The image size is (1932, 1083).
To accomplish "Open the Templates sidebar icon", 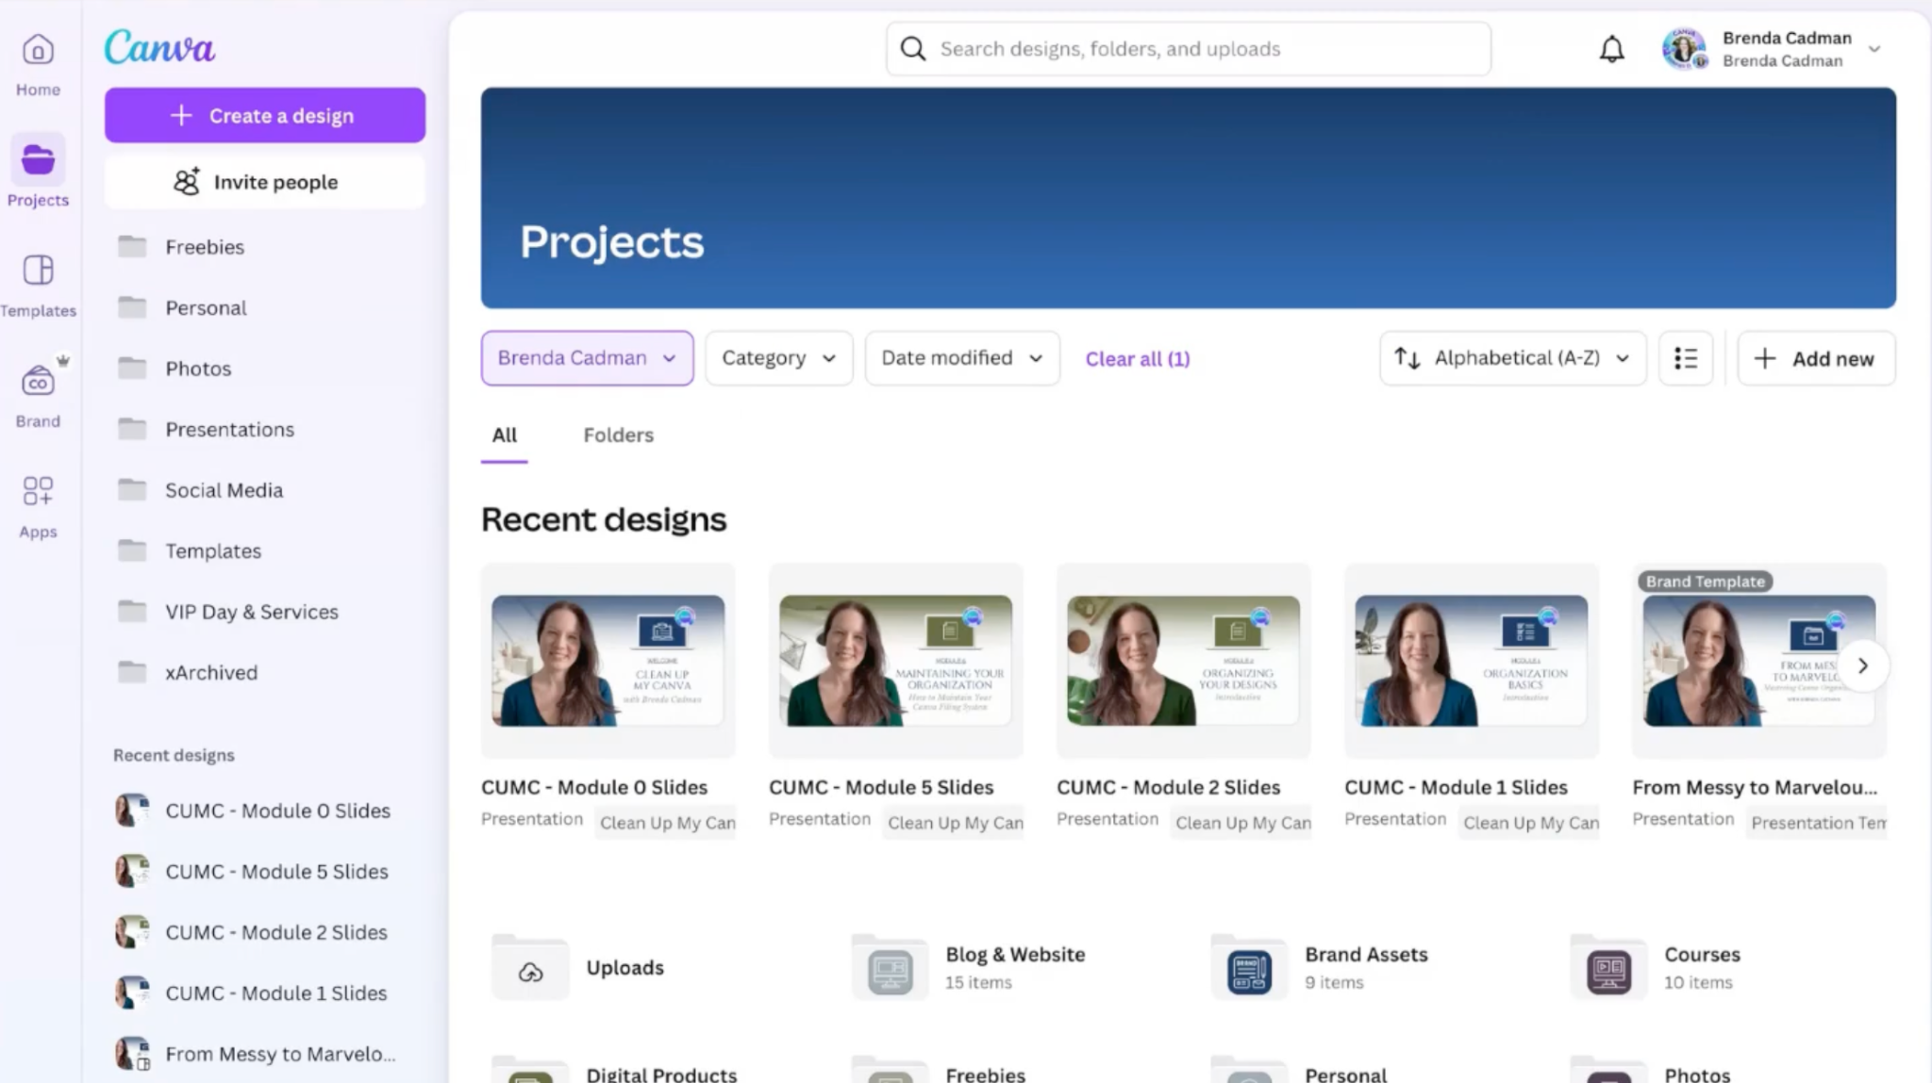I will pyautogui.click(x=38, y=271).
